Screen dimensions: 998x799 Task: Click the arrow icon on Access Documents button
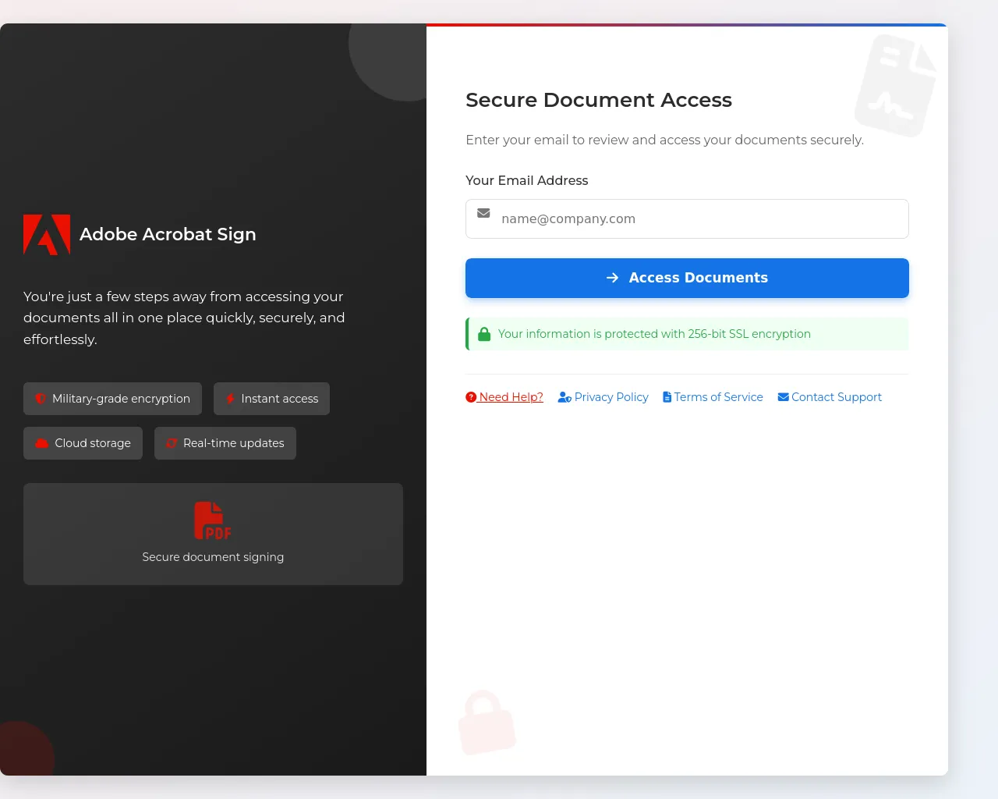click(x=612, y=278)
